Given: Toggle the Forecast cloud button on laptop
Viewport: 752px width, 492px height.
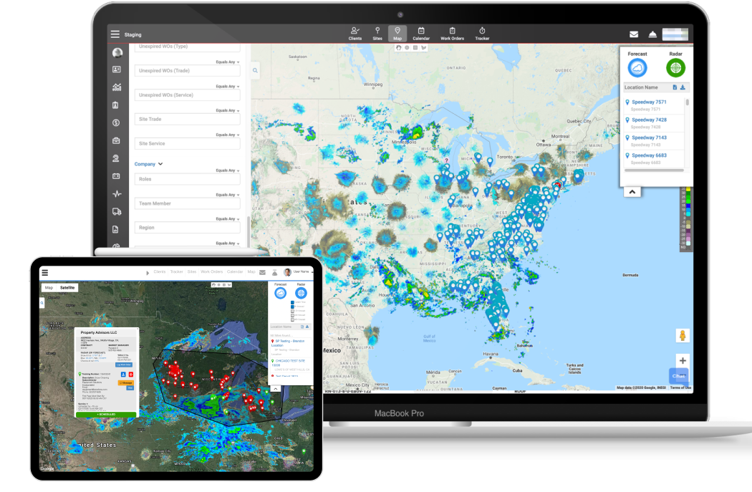Looking at the screenshot, I should coord(637,68).
